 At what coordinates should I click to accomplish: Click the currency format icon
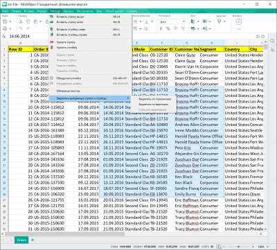tap(161, 28)
